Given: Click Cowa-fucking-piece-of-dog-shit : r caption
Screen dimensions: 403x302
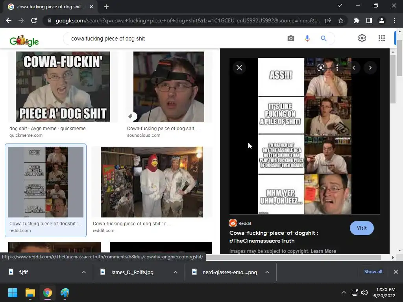Looking at the screenshot, I should pyautogui.click(x=132, y=224).
